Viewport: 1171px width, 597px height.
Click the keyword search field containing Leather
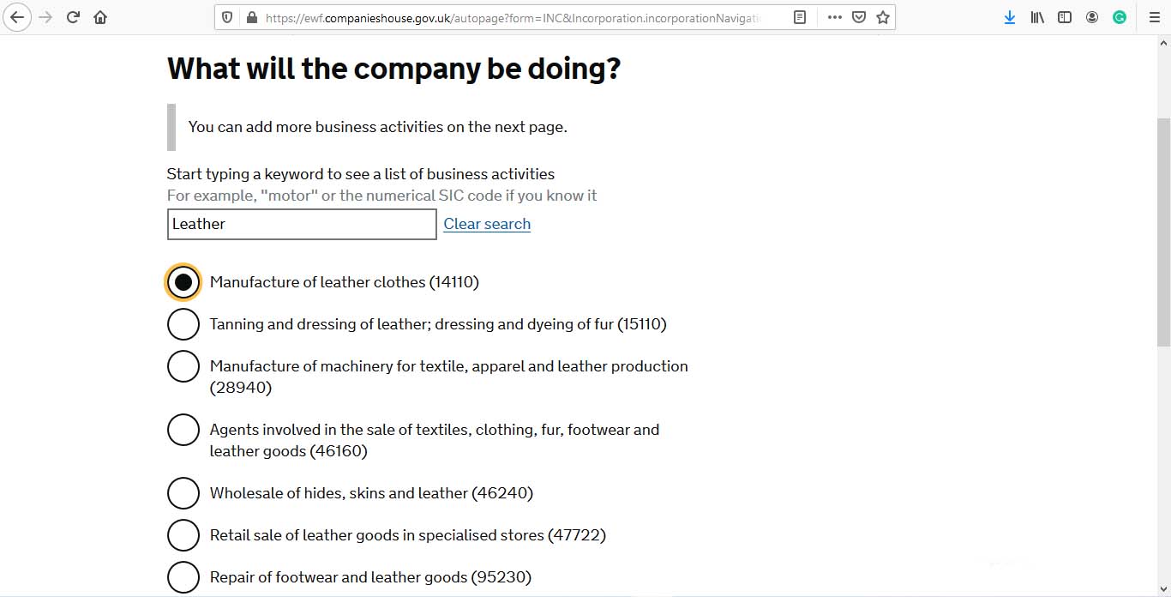click(x=302, y=224)
